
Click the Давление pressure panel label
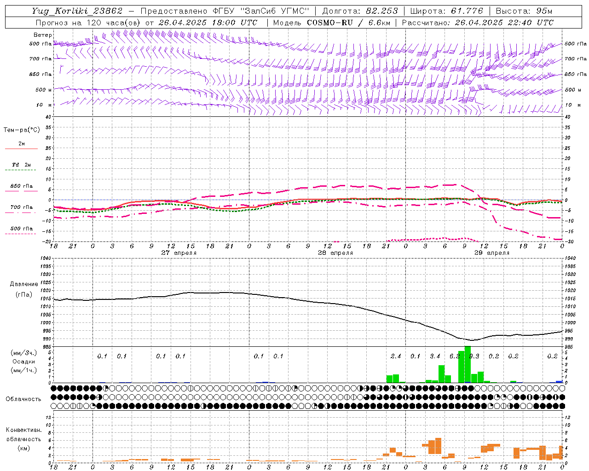24,284
